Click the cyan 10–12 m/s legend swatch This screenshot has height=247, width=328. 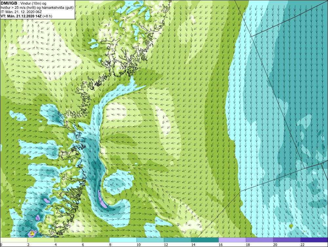150,240
